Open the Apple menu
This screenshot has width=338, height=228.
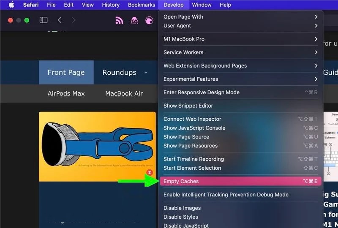click(x=11, y=5)
